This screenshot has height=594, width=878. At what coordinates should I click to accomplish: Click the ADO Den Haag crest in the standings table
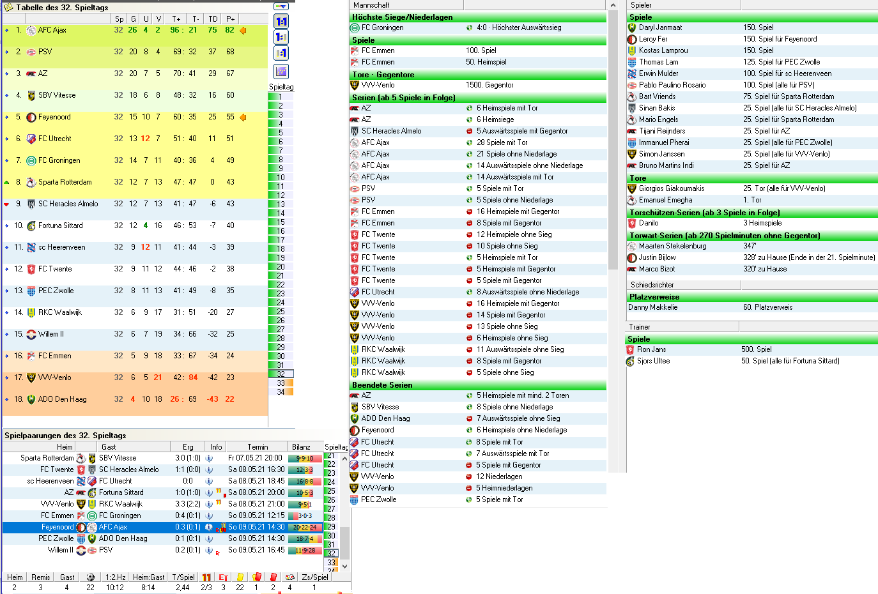[x=31, y=399]
